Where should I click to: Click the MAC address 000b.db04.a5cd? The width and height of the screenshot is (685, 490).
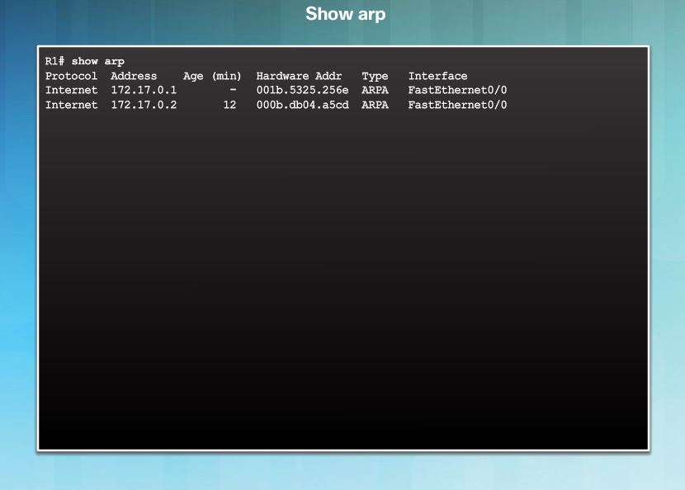point(302,105)
